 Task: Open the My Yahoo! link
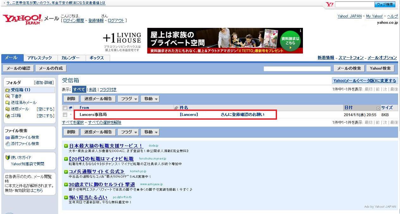(x=374, y=16)
